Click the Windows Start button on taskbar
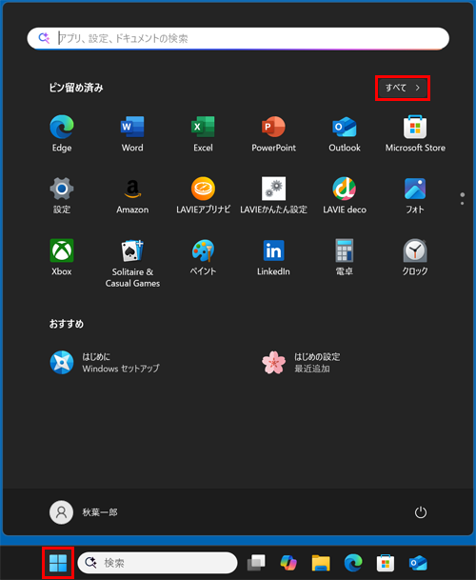Image resolution: width=476 pixels, height=580 pixels. click(x=58, y=563)
